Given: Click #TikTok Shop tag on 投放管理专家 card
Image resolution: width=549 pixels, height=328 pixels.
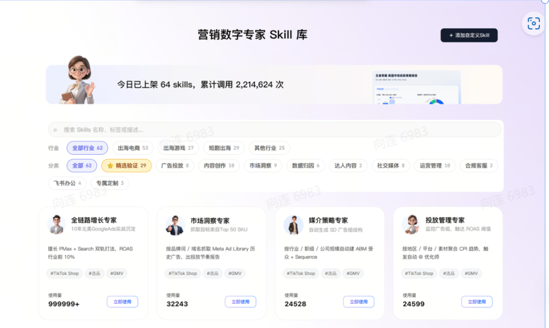Looking at the screenshot, I should click(x=419, y=274).
